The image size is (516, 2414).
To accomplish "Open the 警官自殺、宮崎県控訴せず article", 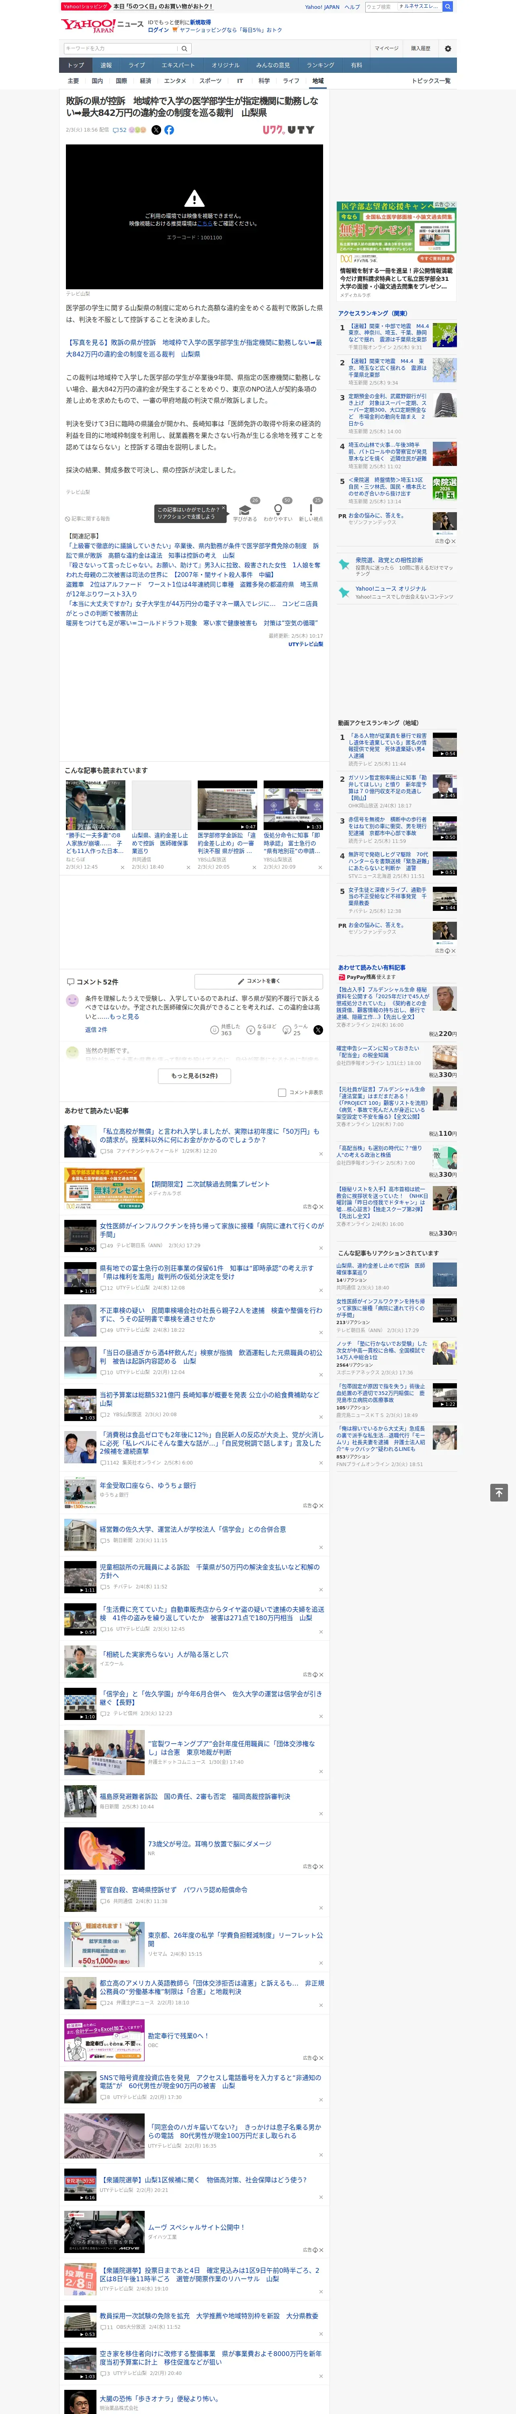I will [x=173, y=1890].
